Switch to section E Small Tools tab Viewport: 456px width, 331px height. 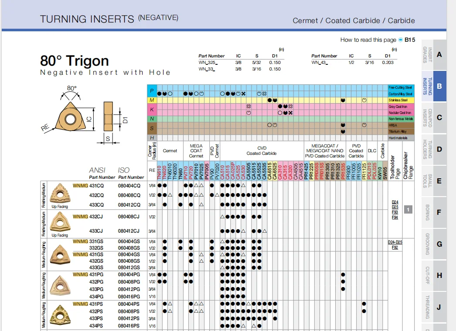coord(434,181)
